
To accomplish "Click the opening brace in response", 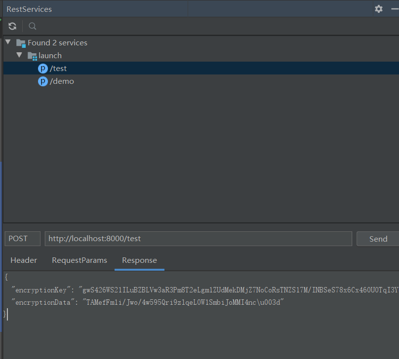I will [6, 277].
